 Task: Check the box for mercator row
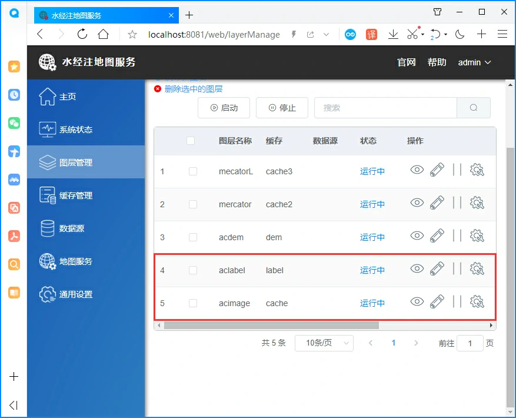(193, 204)
